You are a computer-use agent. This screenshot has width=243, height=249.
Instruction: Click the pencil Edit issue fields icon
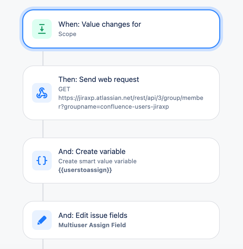42,220
